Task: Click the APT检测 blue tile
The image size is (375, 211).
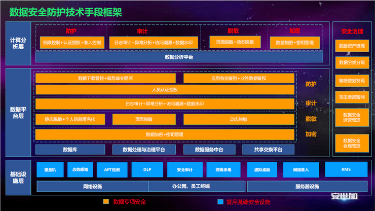Action: click(112, 170)
